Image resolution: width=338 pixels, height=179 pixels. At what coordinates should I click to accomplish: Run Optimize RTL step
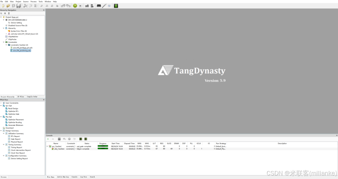pos(13,111)
